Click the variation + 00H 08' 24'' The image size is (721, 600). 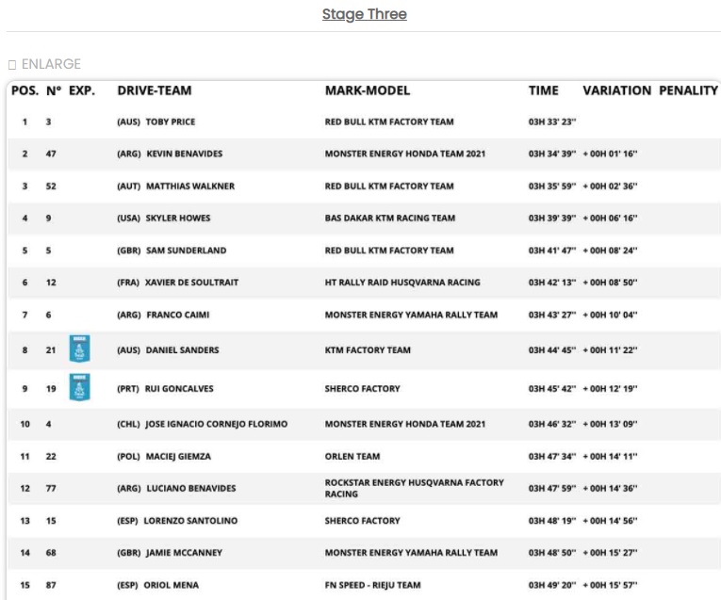(x=610, y=251)
